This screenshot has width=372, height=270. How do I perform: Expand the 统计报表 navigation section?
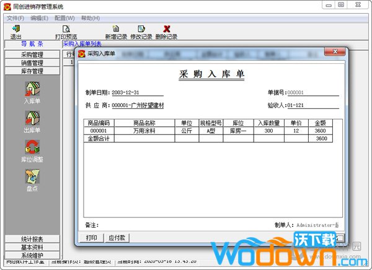click(32, 239)
